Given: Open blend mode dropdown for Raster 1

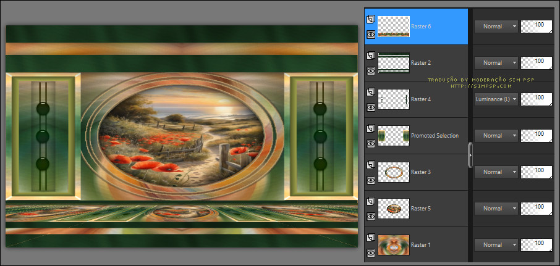Looking at the screenshot, I should 496,244.
